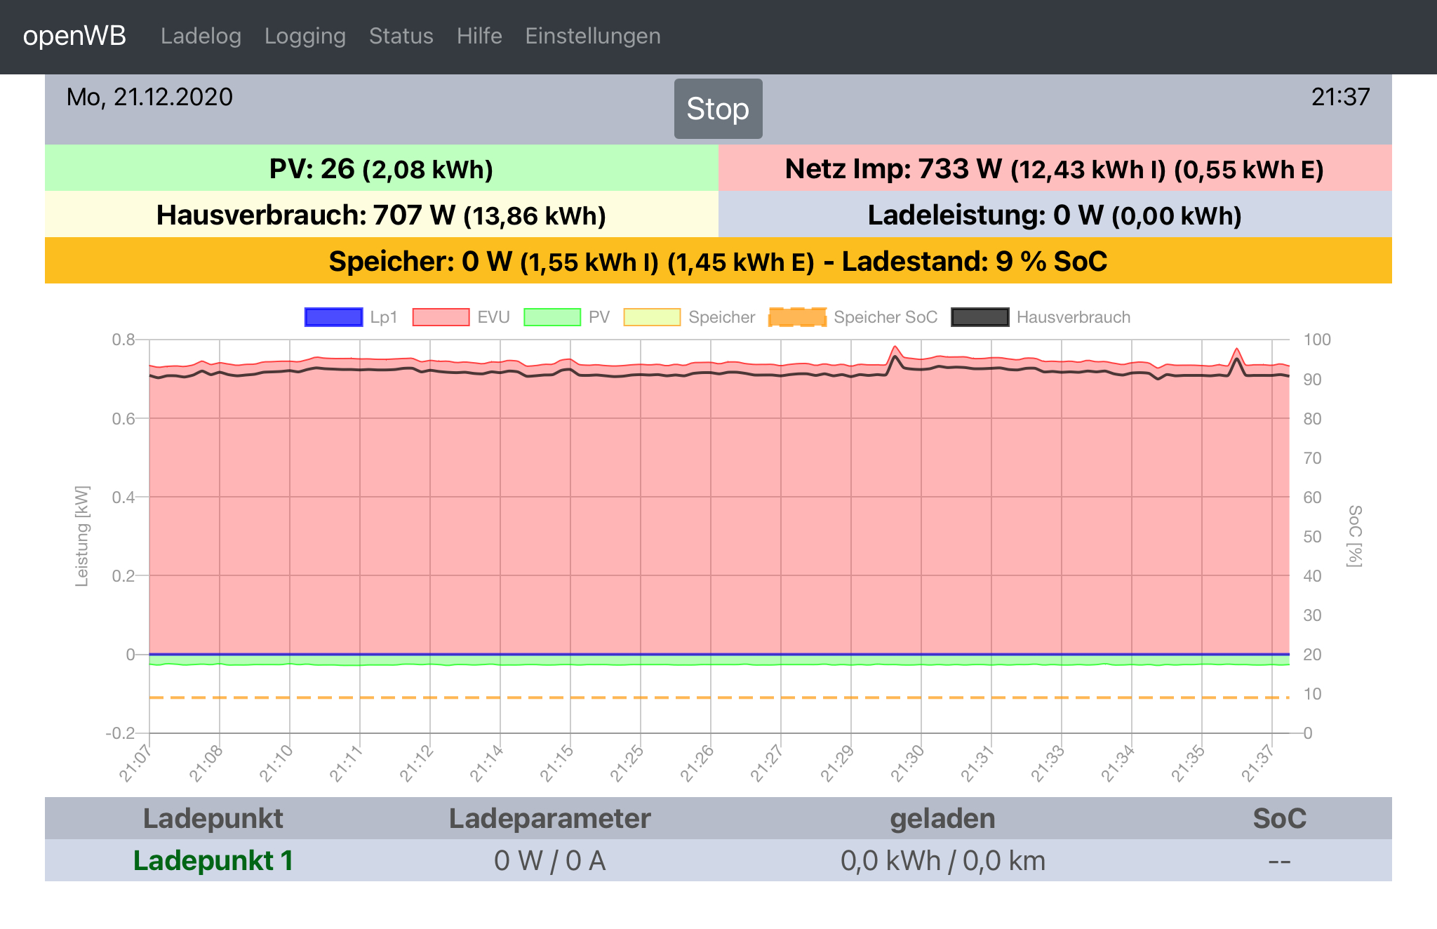Hide Speicher yellow legend entry
This screenshot has width=1437, height=929.
click(x=652, y=317)
